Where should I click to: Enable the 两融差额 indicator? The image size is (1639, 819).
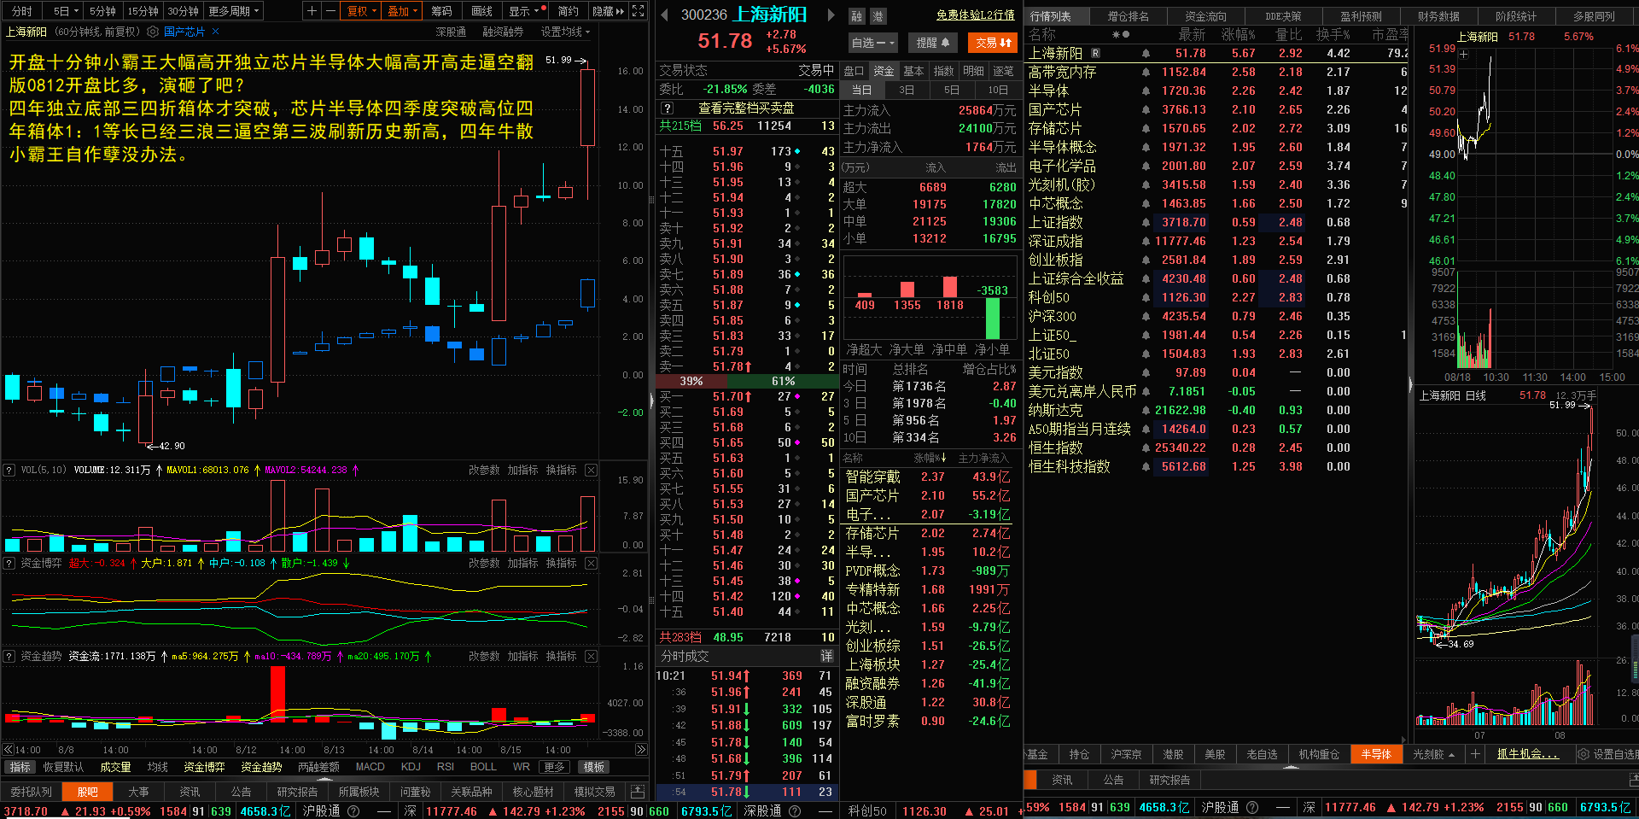point(318,767)
